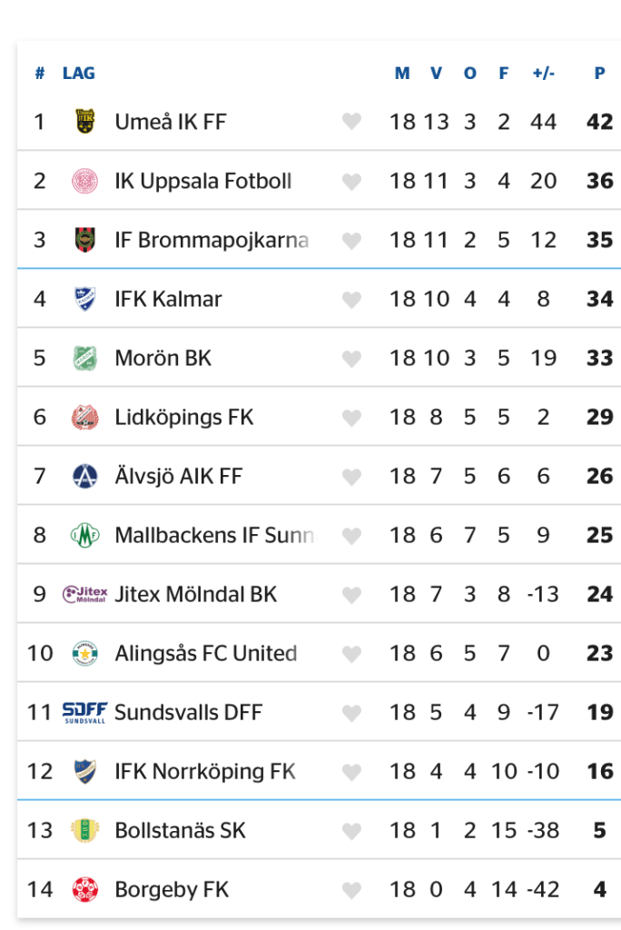Toggle the heart for Älvsjö AIK FF
Viewport: 621px width, 930px height.
pyautogui.click(x=351, y=477)
